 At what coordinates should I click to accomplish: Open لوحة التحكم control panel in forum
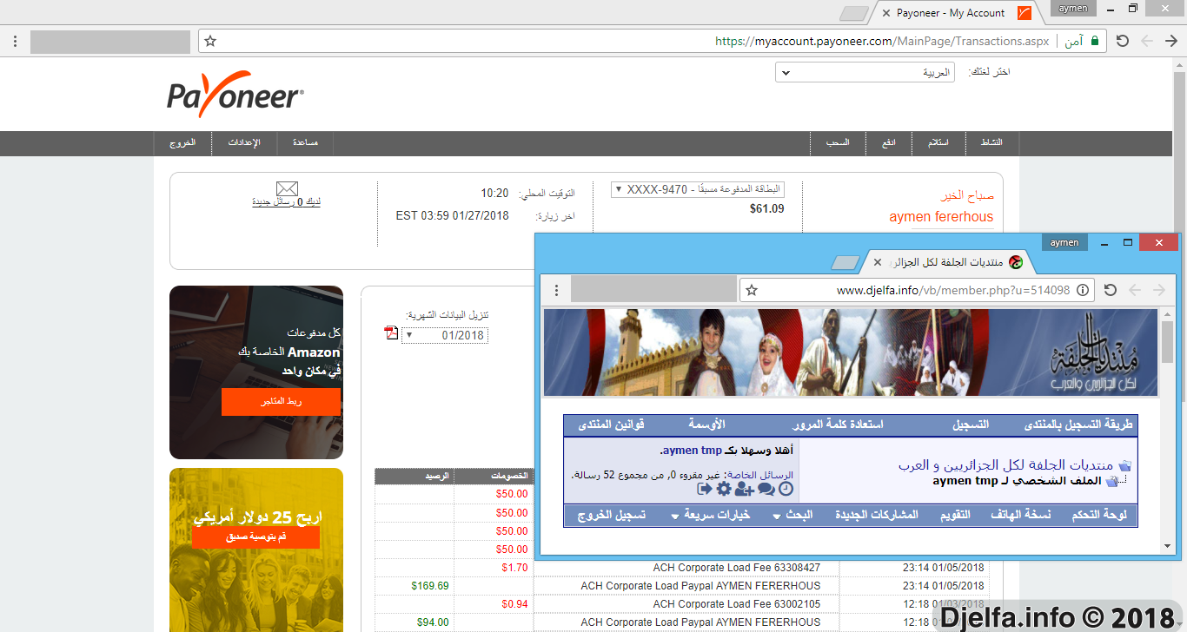click(1099, 515)
